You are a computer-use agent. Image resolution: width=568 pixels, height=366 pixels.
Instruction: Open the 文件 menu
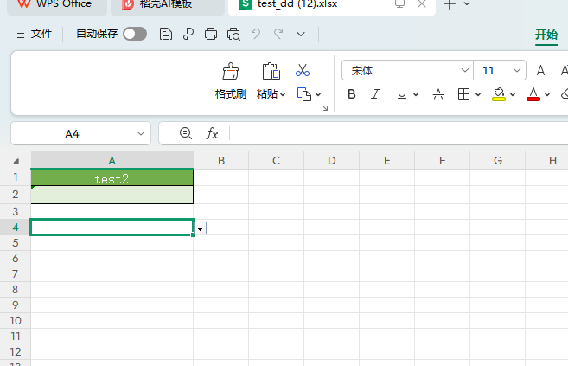(35, 34)
